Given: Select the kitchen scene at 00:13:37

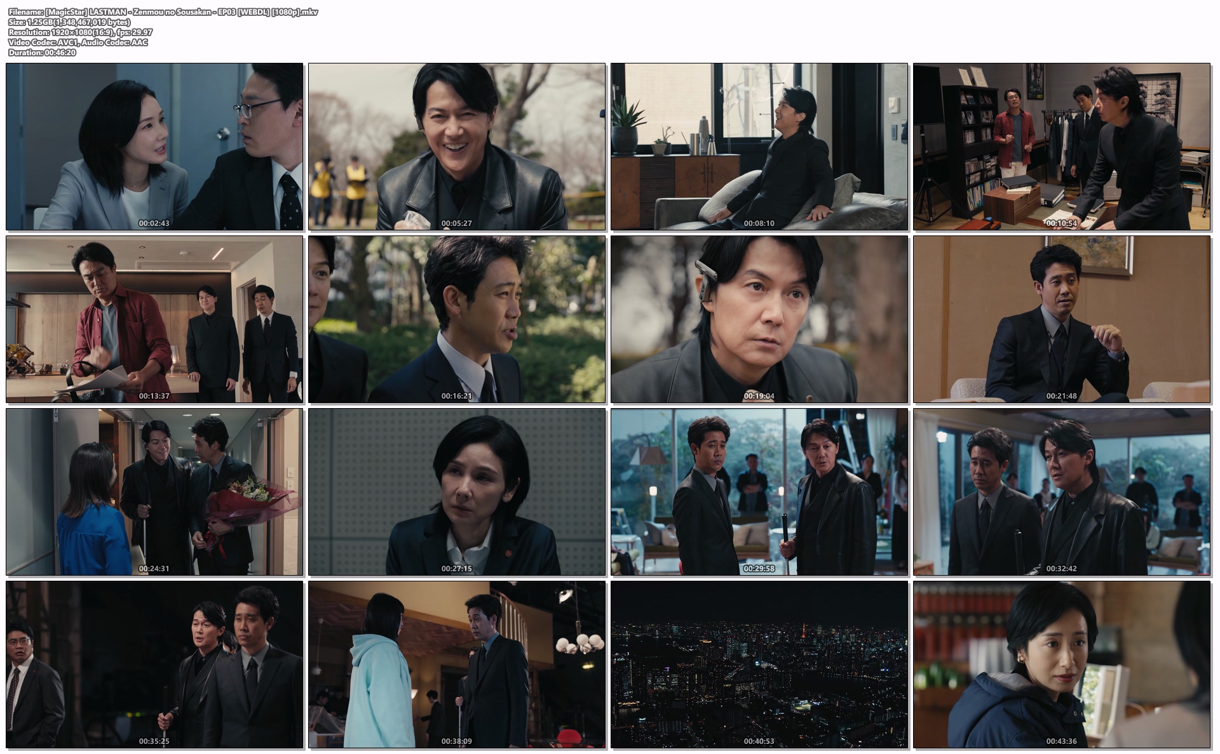Looking at the screenshot, I should click(154, 319).
